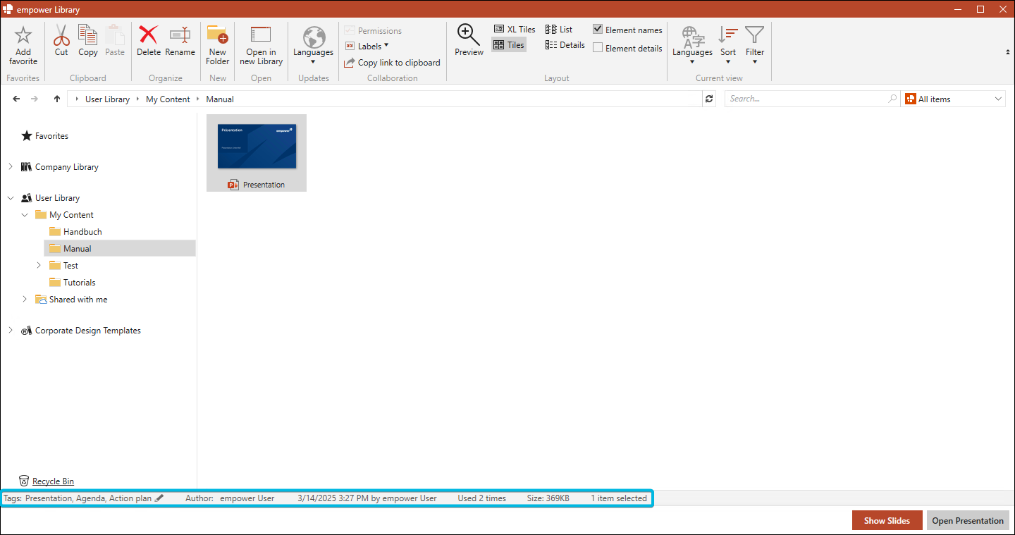This screenshot has height=535, width=1015.
Task: Edit tags with the pencil icon
Action: coord(159,498)
